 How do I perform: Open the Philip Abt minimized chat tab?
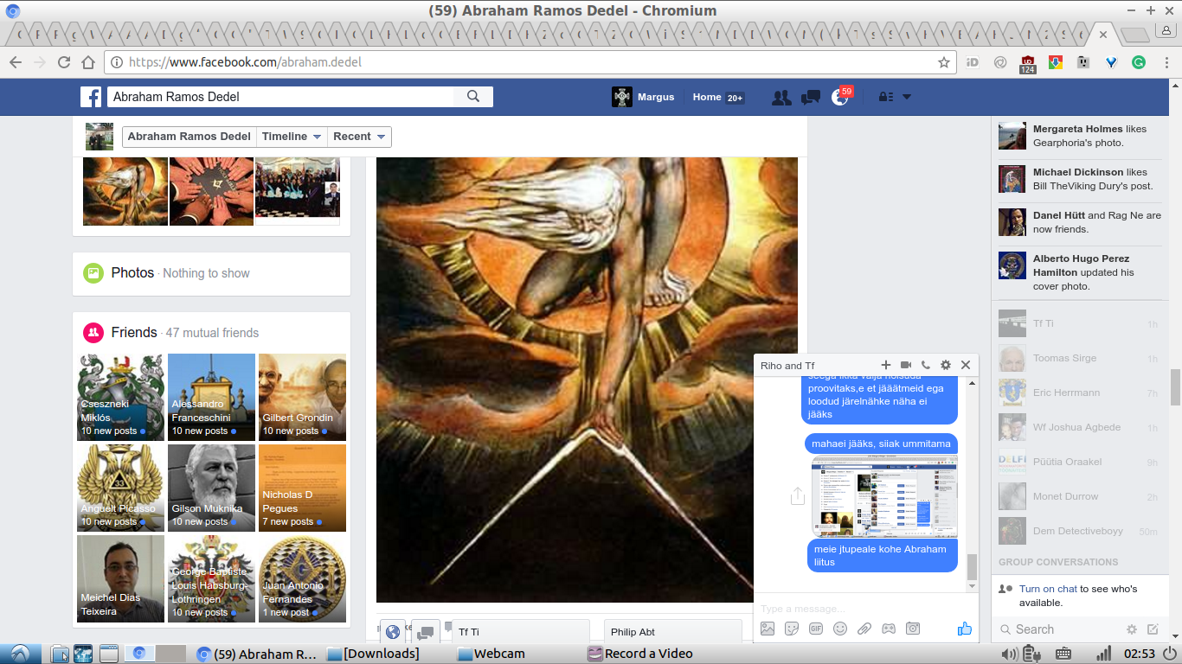[673, 632]
